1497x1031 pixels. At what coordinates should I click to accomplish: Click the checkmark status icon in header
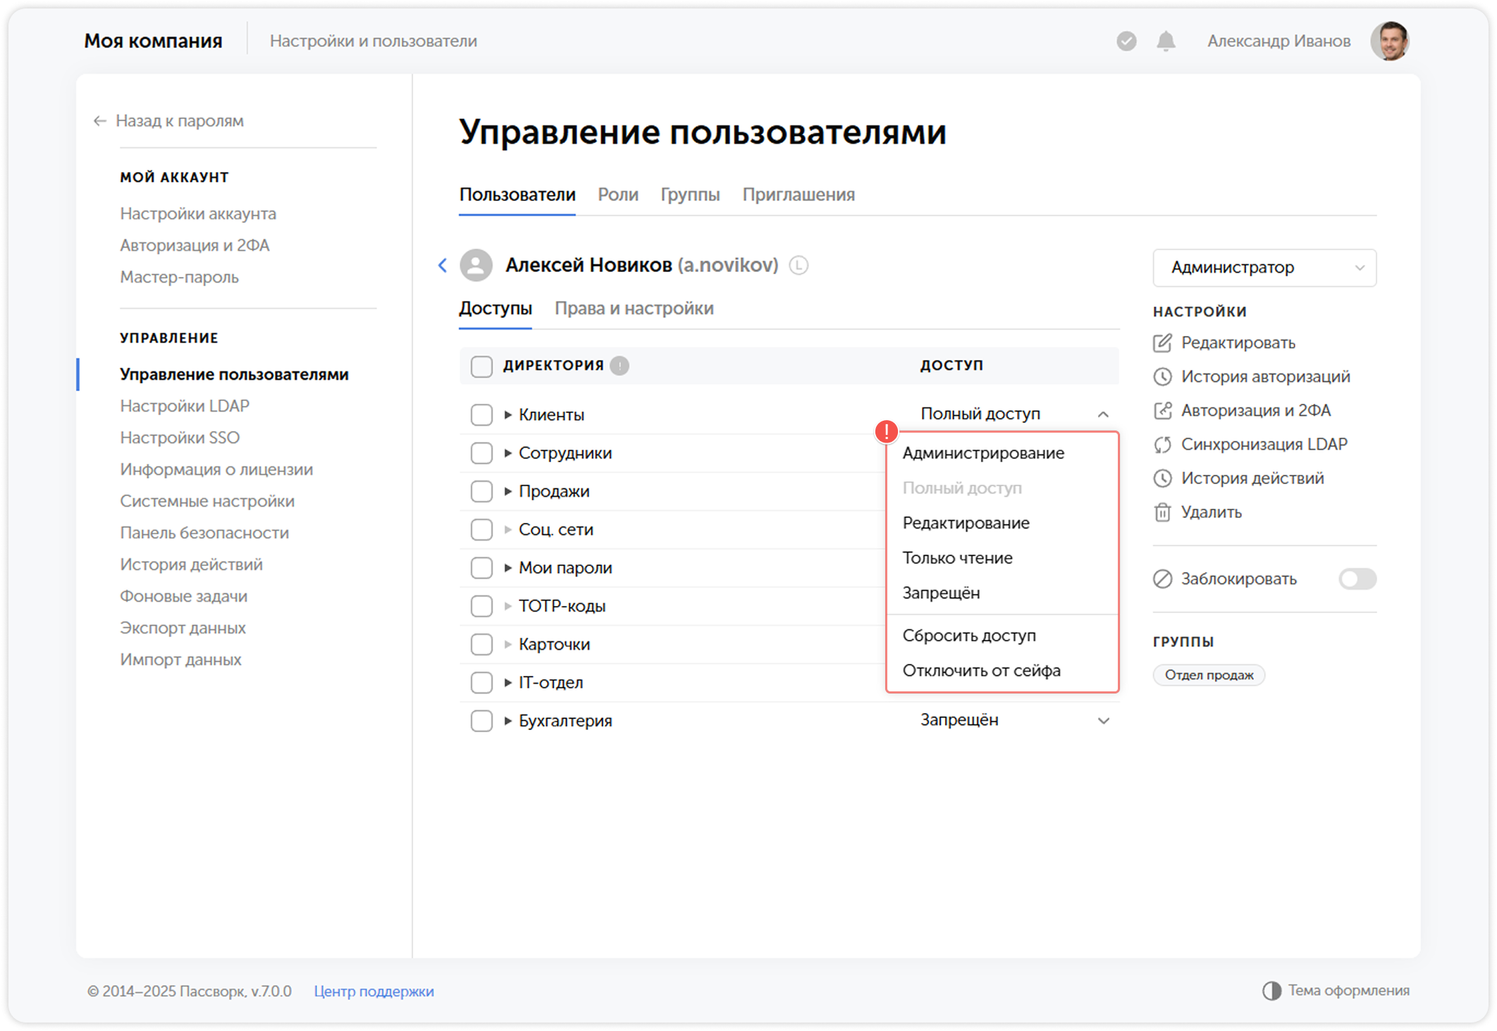click(x=1126, y=41)
